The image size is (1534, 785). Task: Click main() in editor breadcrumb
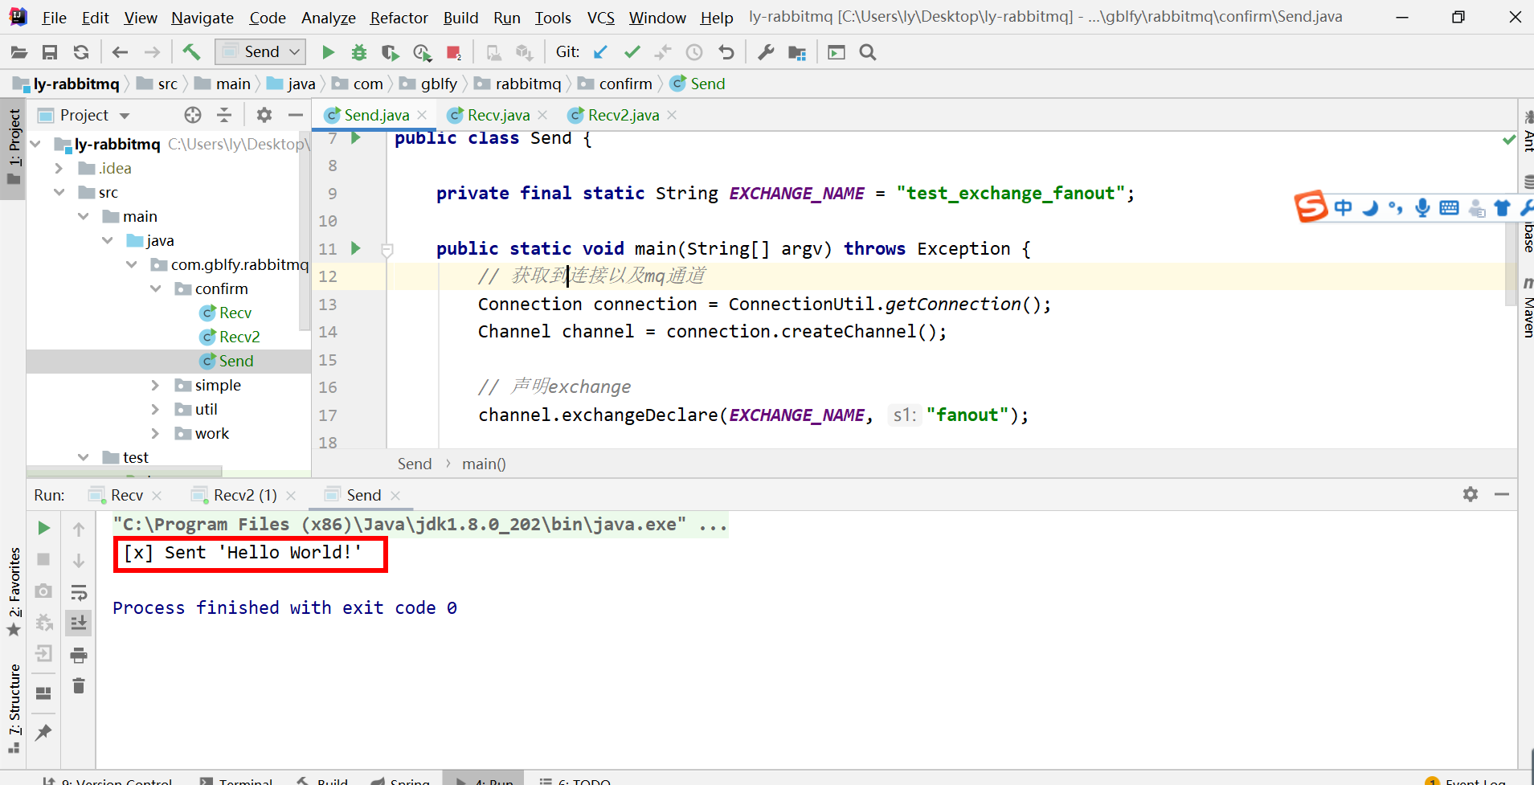coord(484,464)
